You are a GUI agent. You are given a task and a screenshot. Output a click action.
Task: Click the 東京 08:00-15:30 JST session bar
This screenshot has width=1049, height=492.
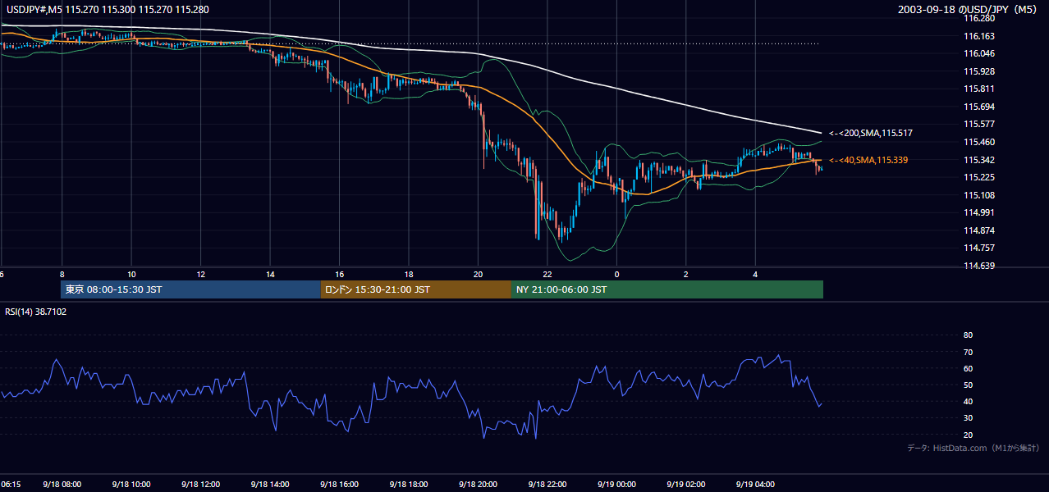(x=190, y=289)
